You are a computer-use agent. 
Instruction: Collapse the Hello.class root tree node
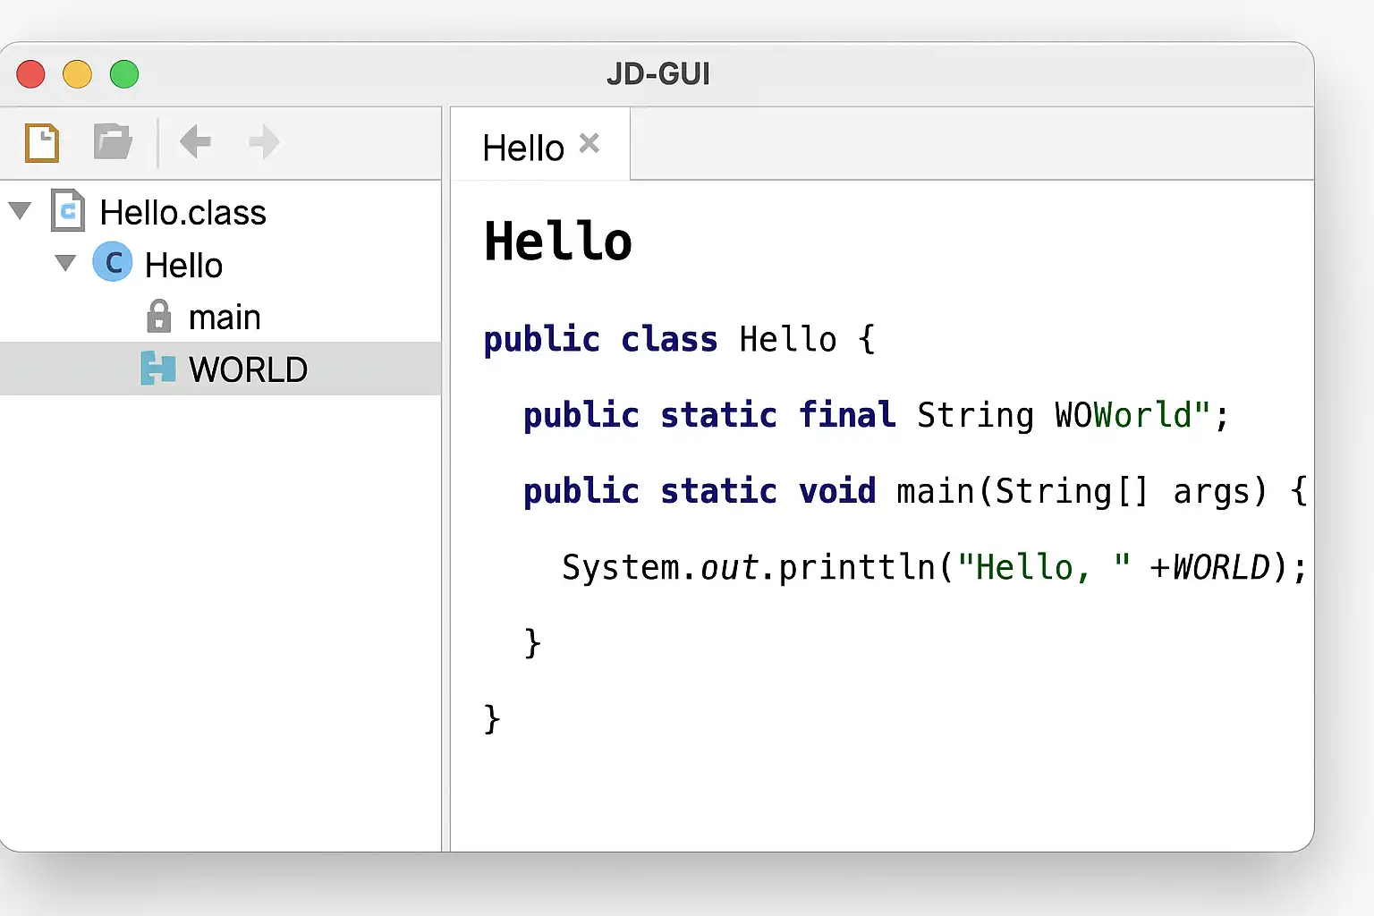click(x=20, y=211)
